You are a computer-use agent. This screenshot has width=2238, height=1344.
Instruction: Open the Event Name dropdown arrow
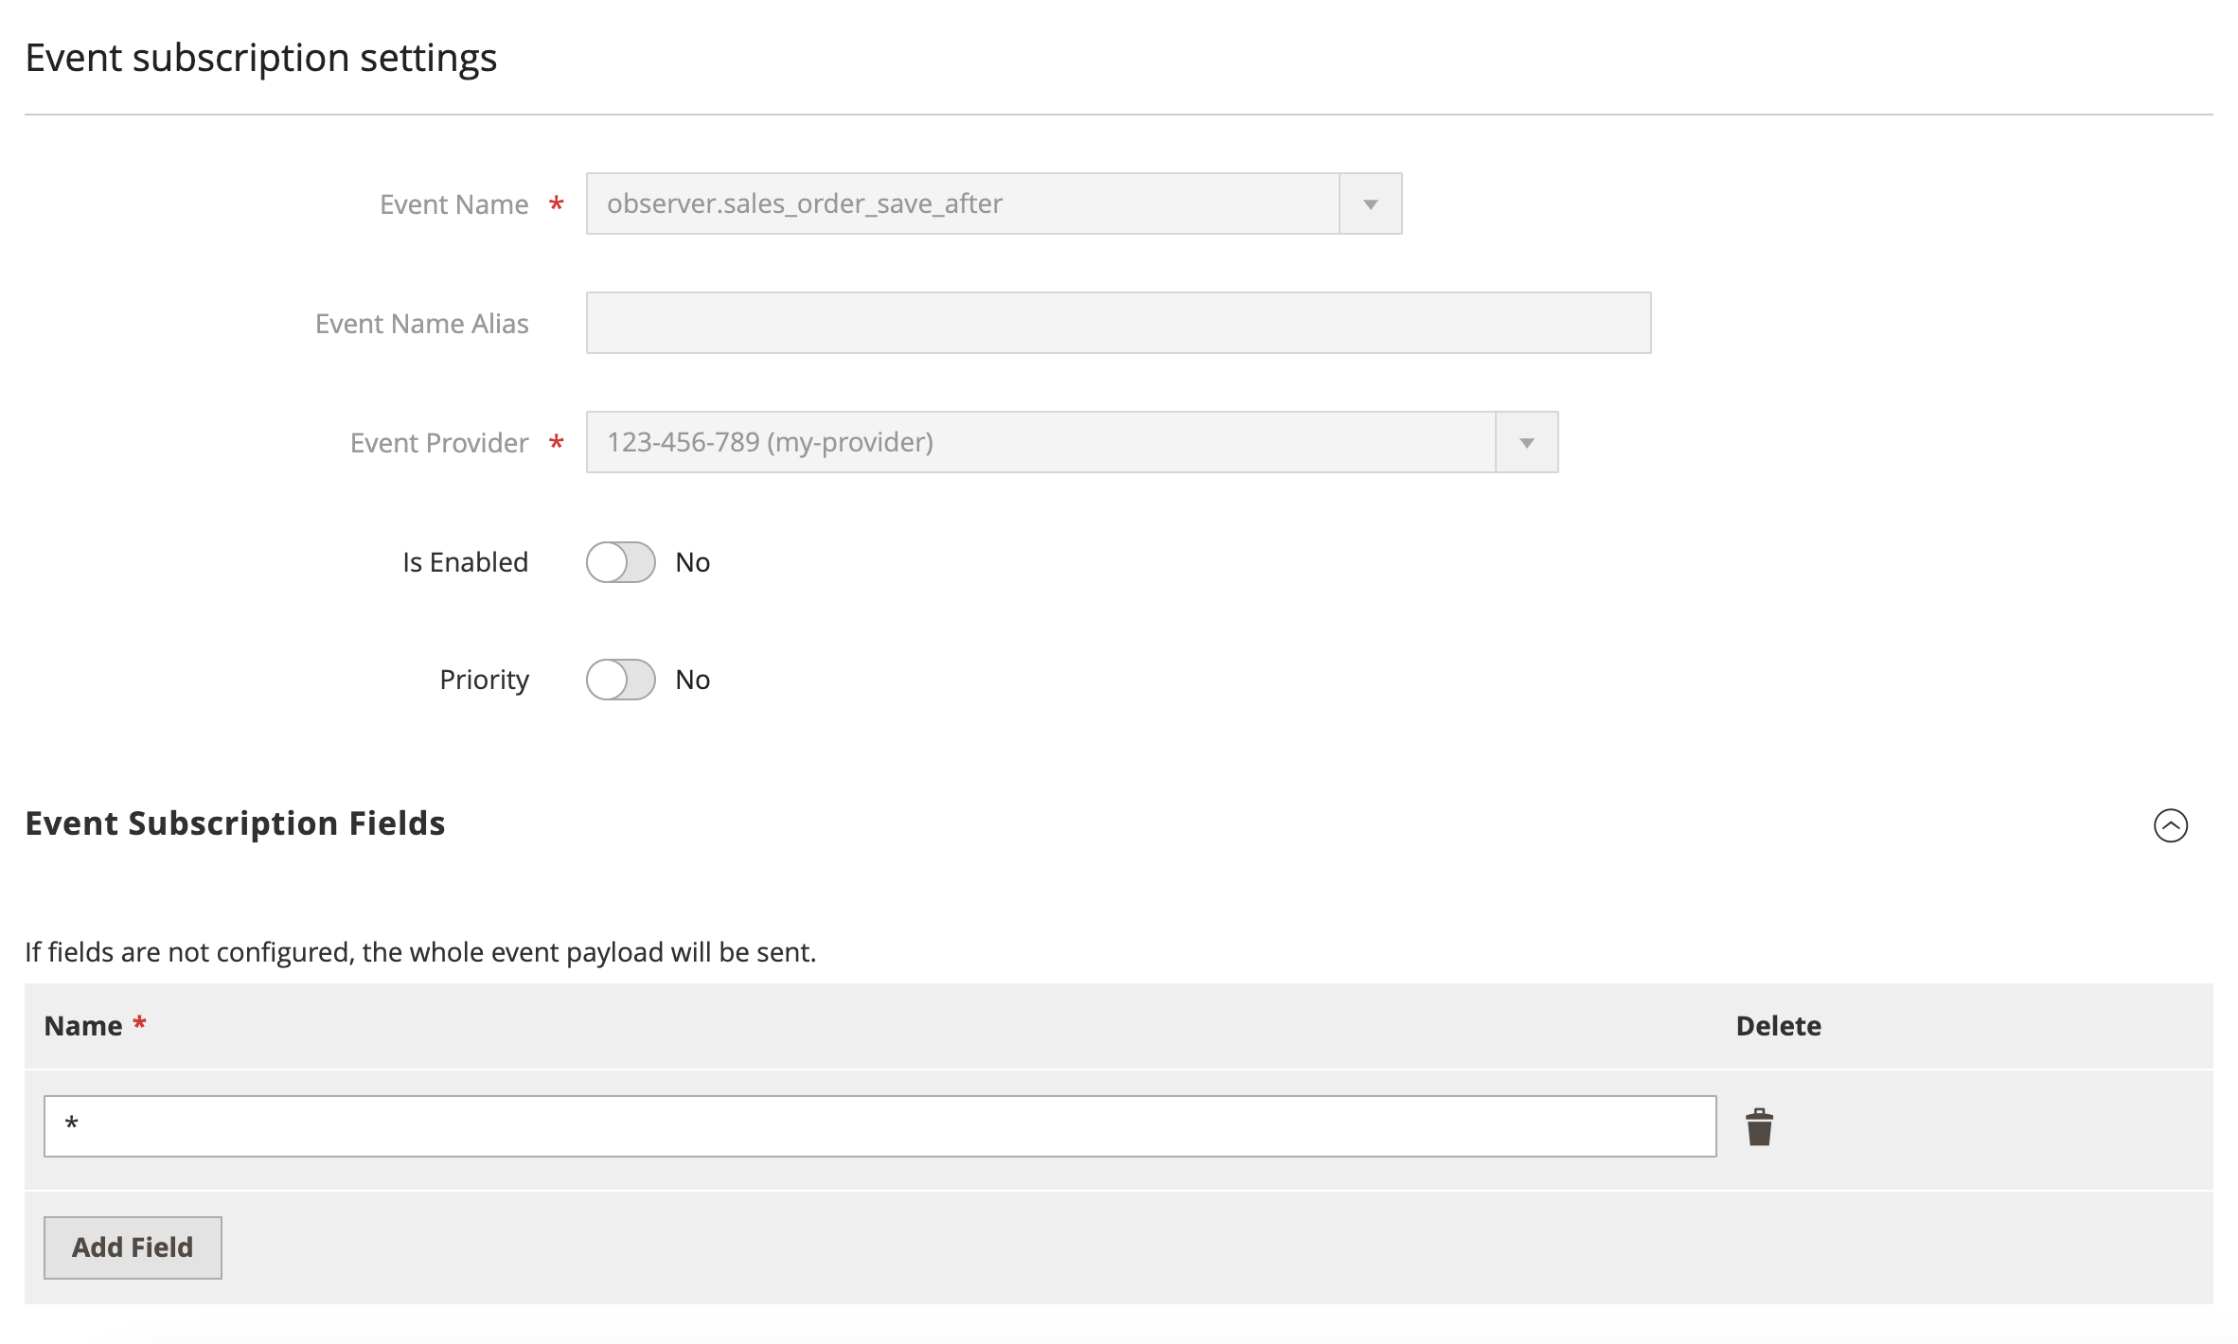[x=1370, y=203]
